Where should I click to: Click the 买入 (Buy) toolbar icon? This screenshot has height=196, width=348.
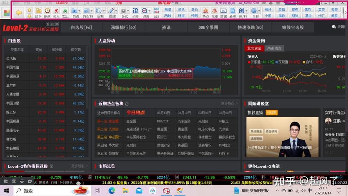[56, 12]
